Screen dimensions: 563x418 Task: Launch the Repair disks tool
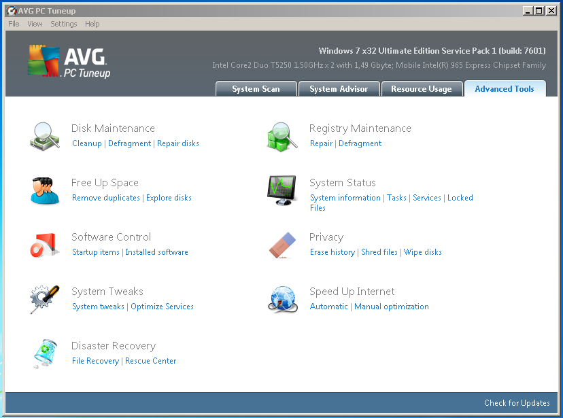pos(178,143)
